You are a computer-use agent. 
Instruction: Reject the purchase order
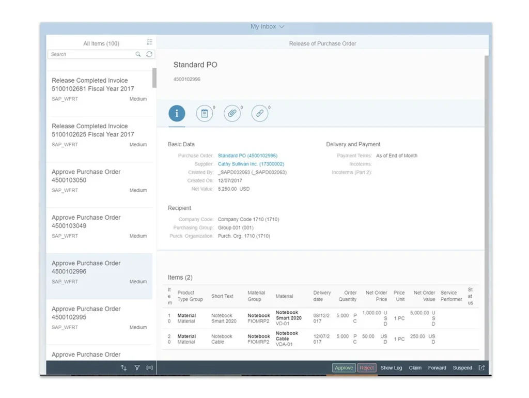pos(367,368)
